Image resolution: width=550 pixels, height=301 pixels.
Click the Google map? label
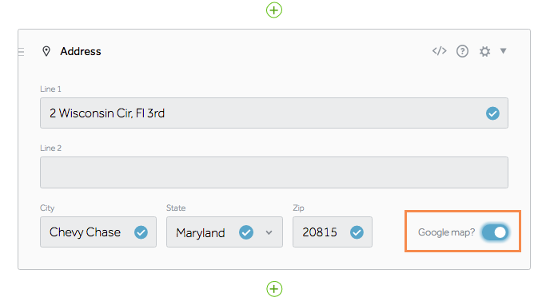coord(446,232)
